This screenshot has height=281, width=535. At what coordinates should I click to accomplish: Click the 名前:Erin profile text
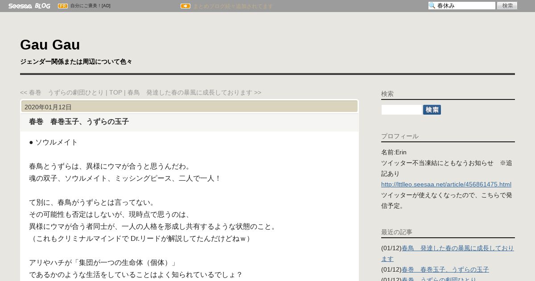pos(394,152)
